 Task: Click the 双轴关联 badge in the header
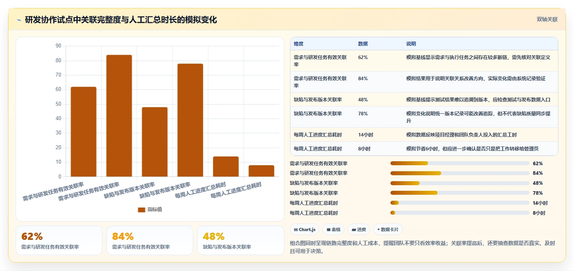(547, 19)
